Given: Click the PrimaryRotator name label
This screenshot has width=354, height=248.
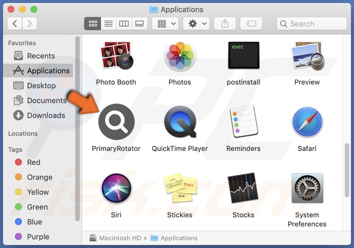Looking at the screenshot, I should (x=116, y=149).
